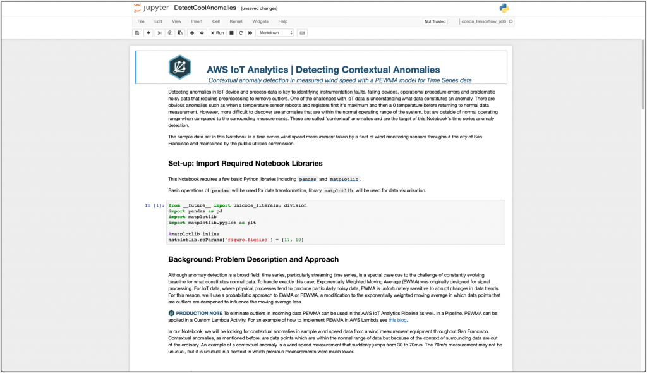Open the View menu
The image size is (647, 373).
tap(177, 21)
